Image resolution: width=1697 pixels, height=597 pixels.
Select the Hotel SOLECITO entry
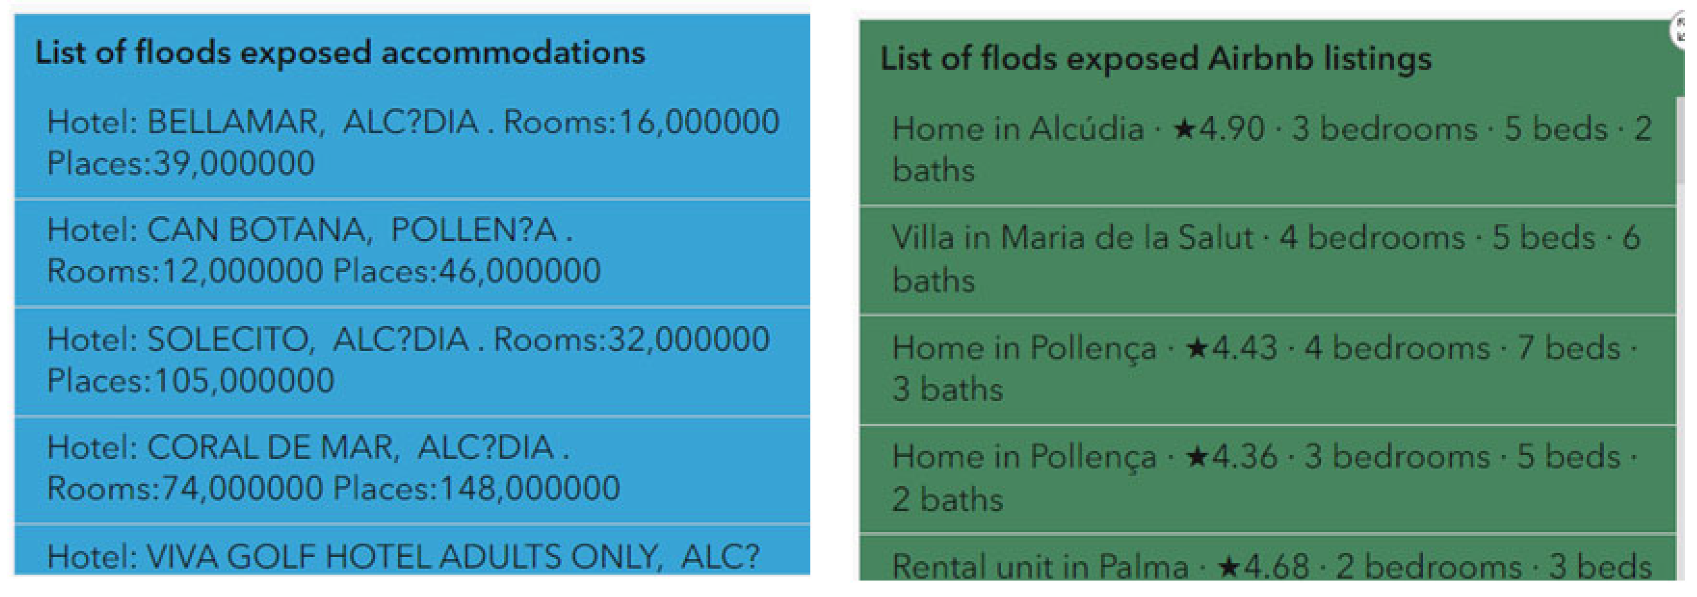pos(412,360)
